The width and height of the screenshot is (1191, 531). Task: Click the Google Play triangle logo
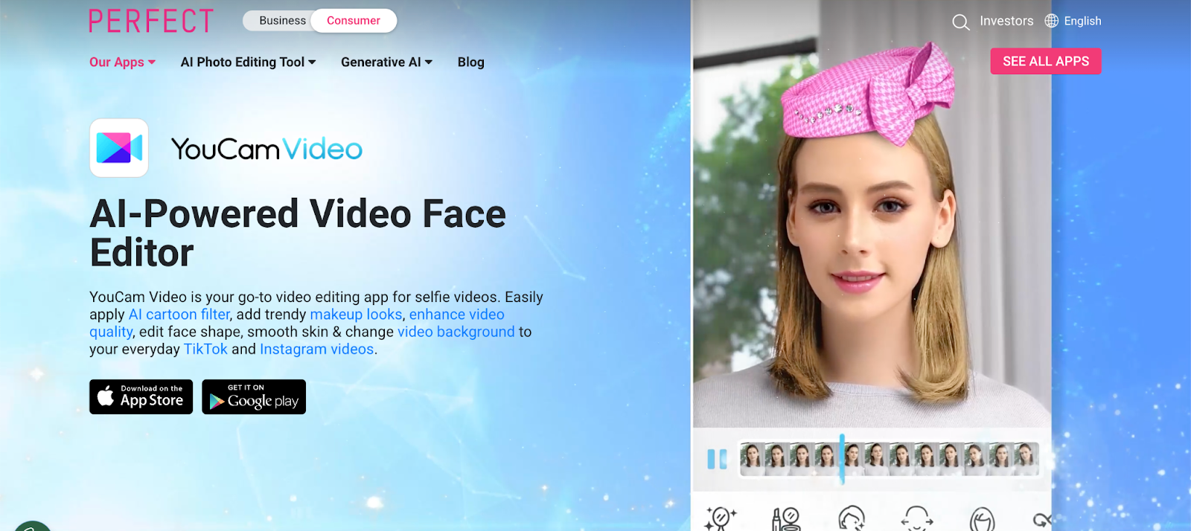pyautogui.click(x=217, y=402)
